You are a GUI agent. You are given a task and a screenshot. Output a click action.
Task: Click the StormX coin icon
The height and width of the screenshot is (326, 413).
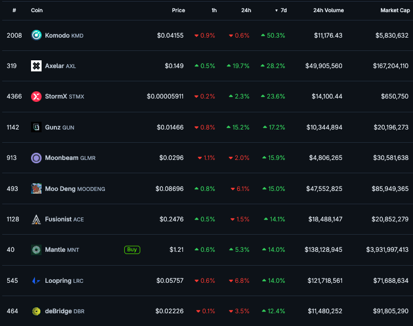tap(36, 96)
